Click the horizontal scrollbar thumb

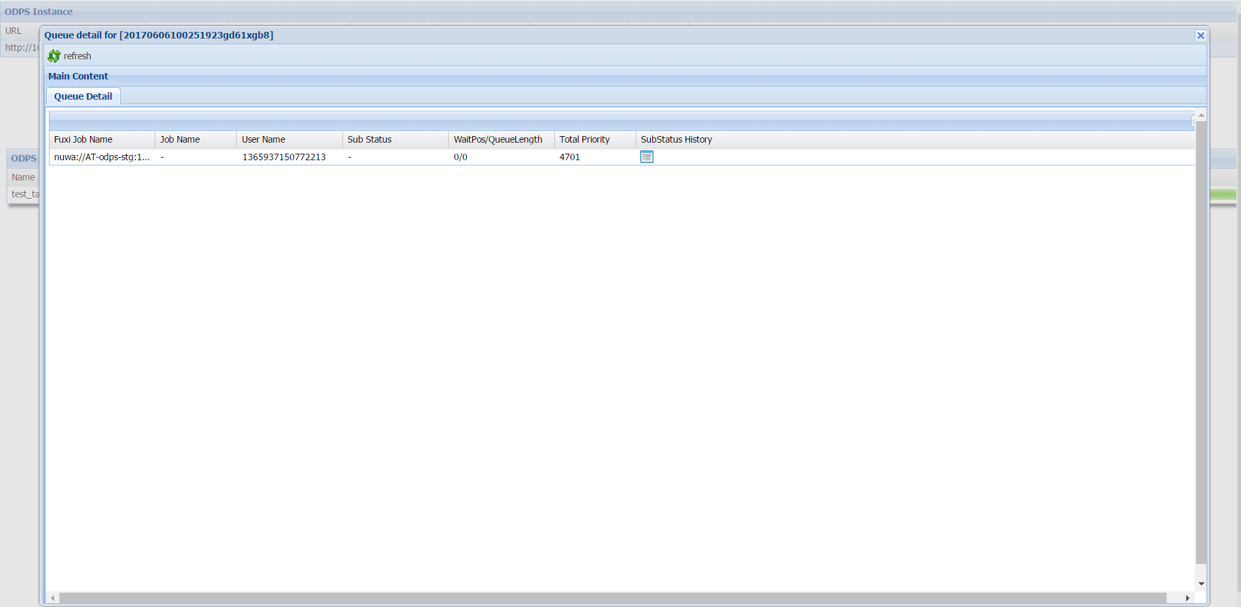613,598
